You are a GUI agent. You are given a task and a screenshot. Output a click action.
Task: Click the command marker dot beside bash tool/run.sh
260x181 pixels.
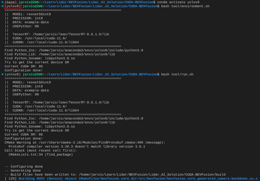pos(2,74)
